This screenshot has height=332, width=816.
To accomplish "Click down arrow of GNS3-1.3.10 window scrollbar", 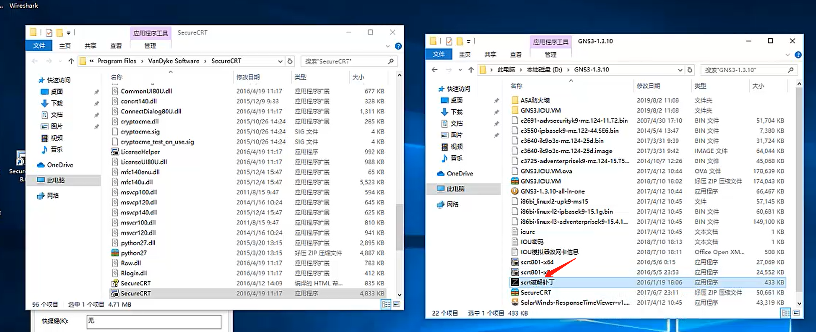I will coord(799,303).
